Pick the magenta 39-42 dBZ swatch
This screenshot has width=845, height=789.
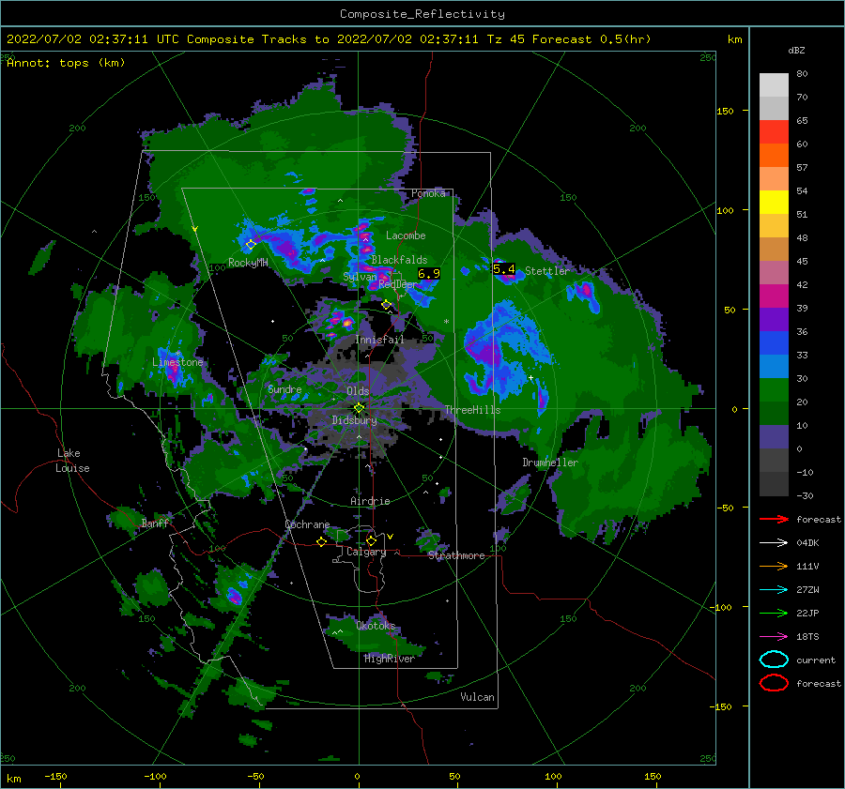click(774, 296)
